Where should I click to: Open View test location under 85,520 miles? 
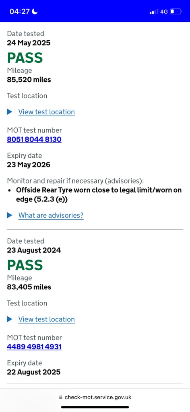47,112
